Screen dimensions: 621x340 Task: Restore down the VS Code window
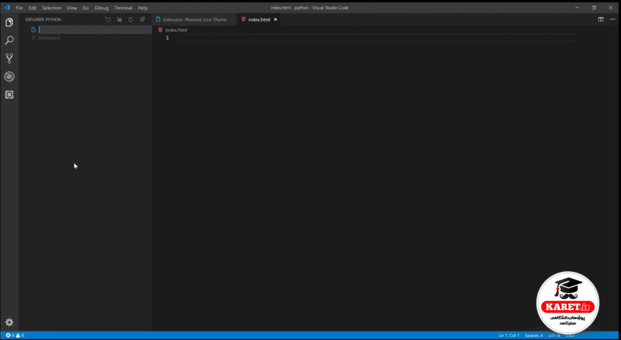point(594,7)
